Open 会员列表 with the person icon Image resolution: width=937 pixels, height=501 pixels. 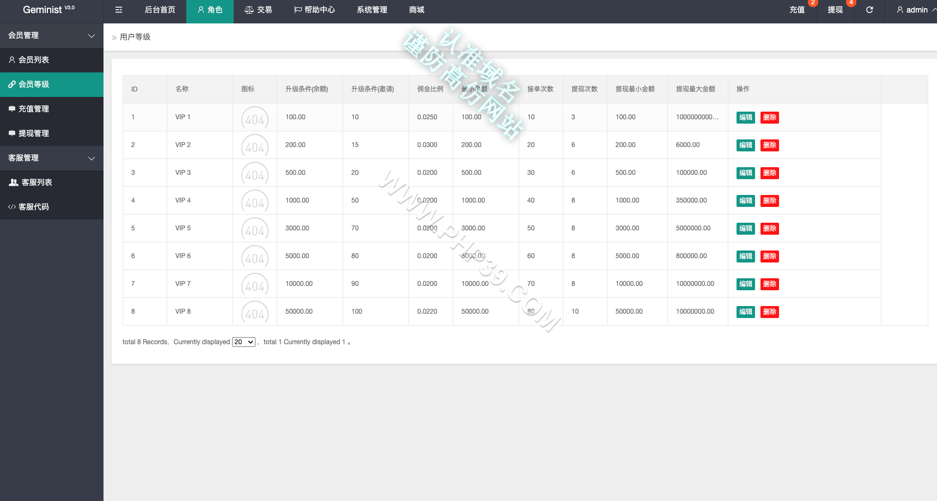click(52, 60)
